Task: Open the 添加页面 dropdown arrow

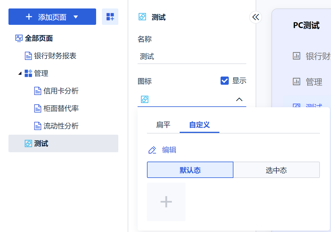Action: click(x=76, y=17)
